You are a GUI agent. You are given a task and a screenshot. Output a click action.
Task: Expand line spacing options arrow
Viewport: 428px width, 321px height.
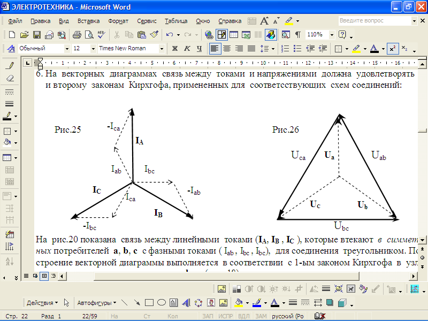click(273, 49)
